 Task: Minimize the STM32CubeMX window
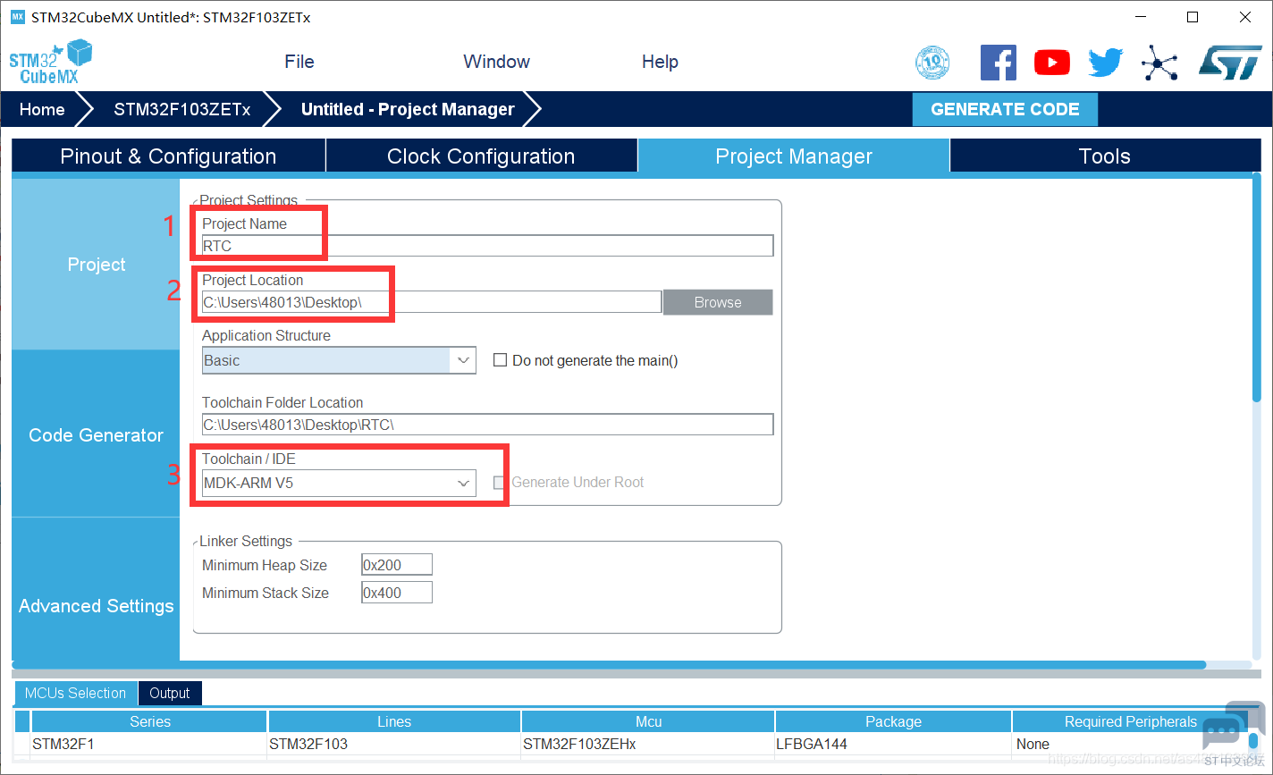[x=1140, y=17]
